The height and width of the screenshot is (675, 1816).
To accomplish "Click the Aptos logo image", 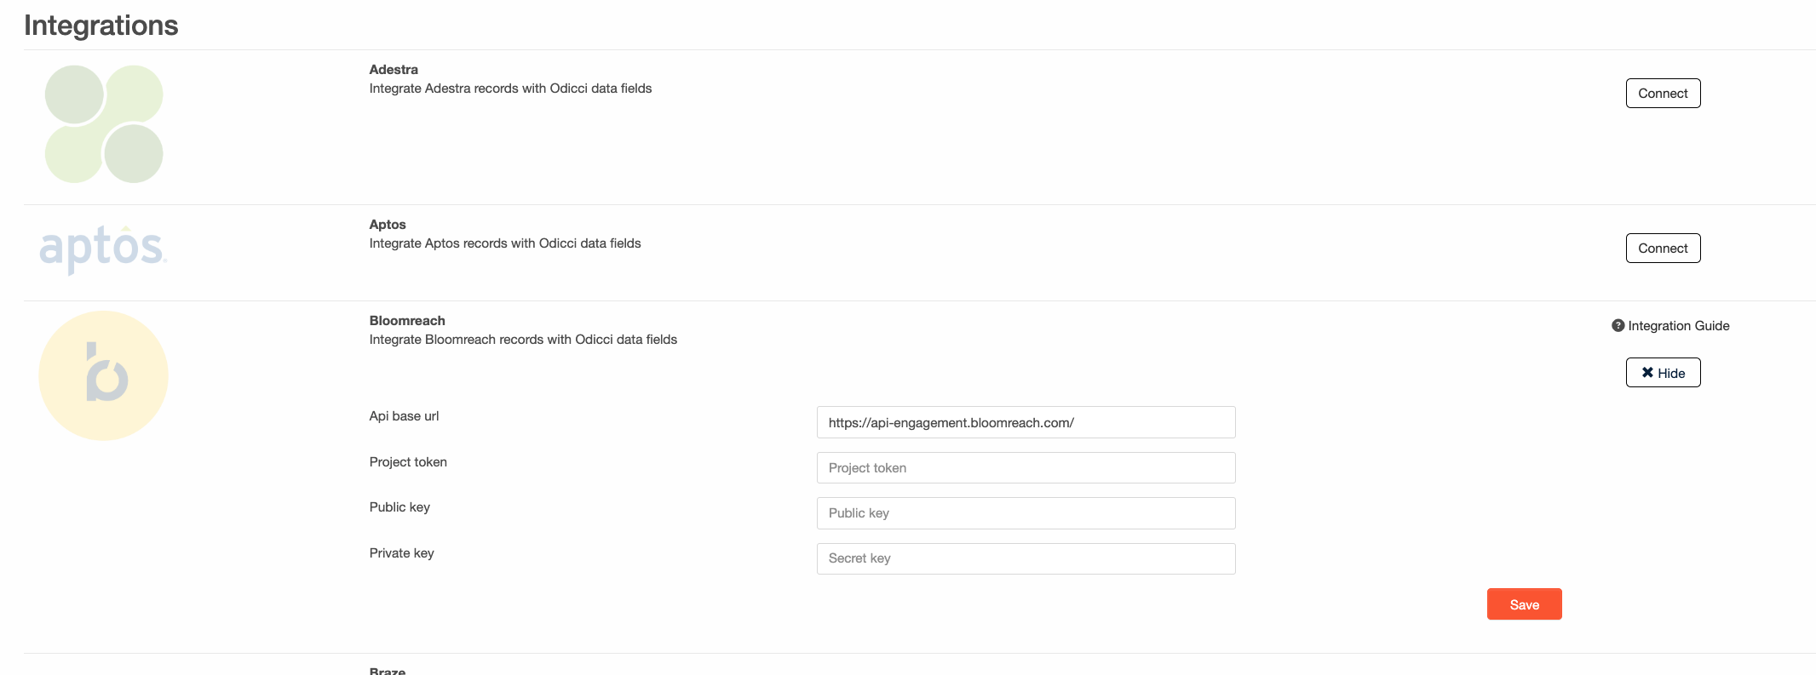I will [x=103, y=249].
